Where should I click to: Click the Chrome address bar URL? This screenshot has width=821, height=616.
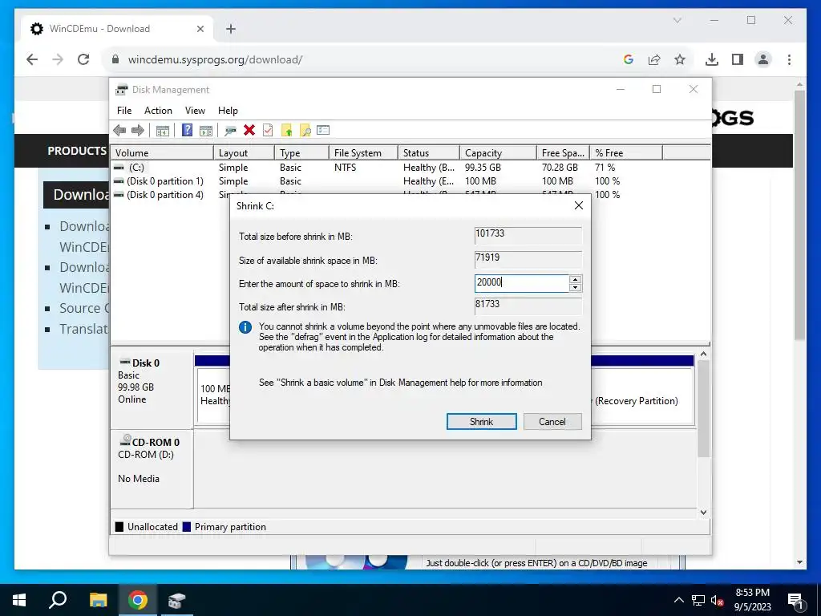coord(215,59)
